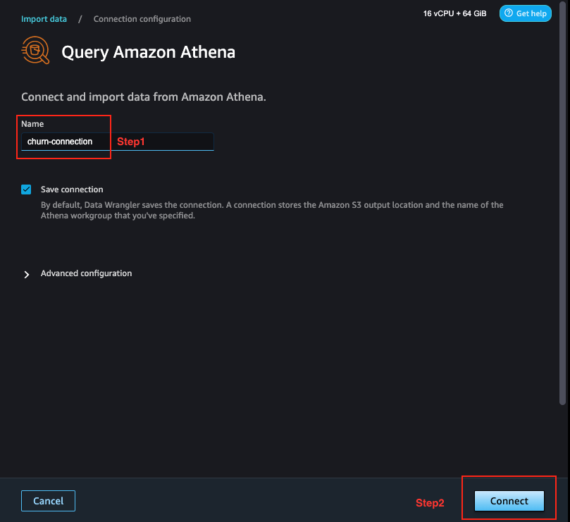Open the Get help button
Image resolution: width=570 pixels, height=522 pixels.
pos(526,13)
